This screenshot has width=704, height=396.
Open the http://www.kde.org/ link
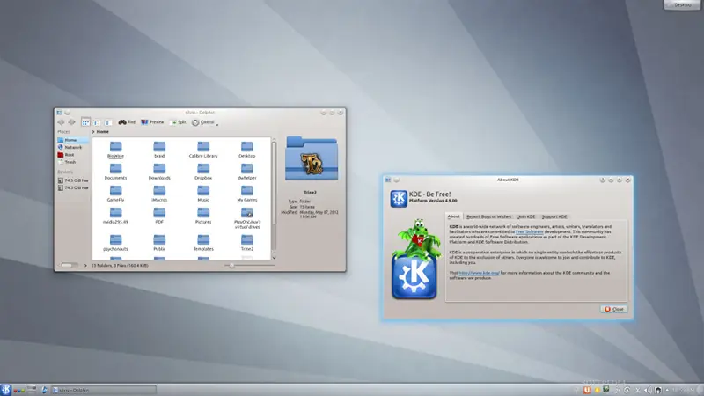point(479,273)
